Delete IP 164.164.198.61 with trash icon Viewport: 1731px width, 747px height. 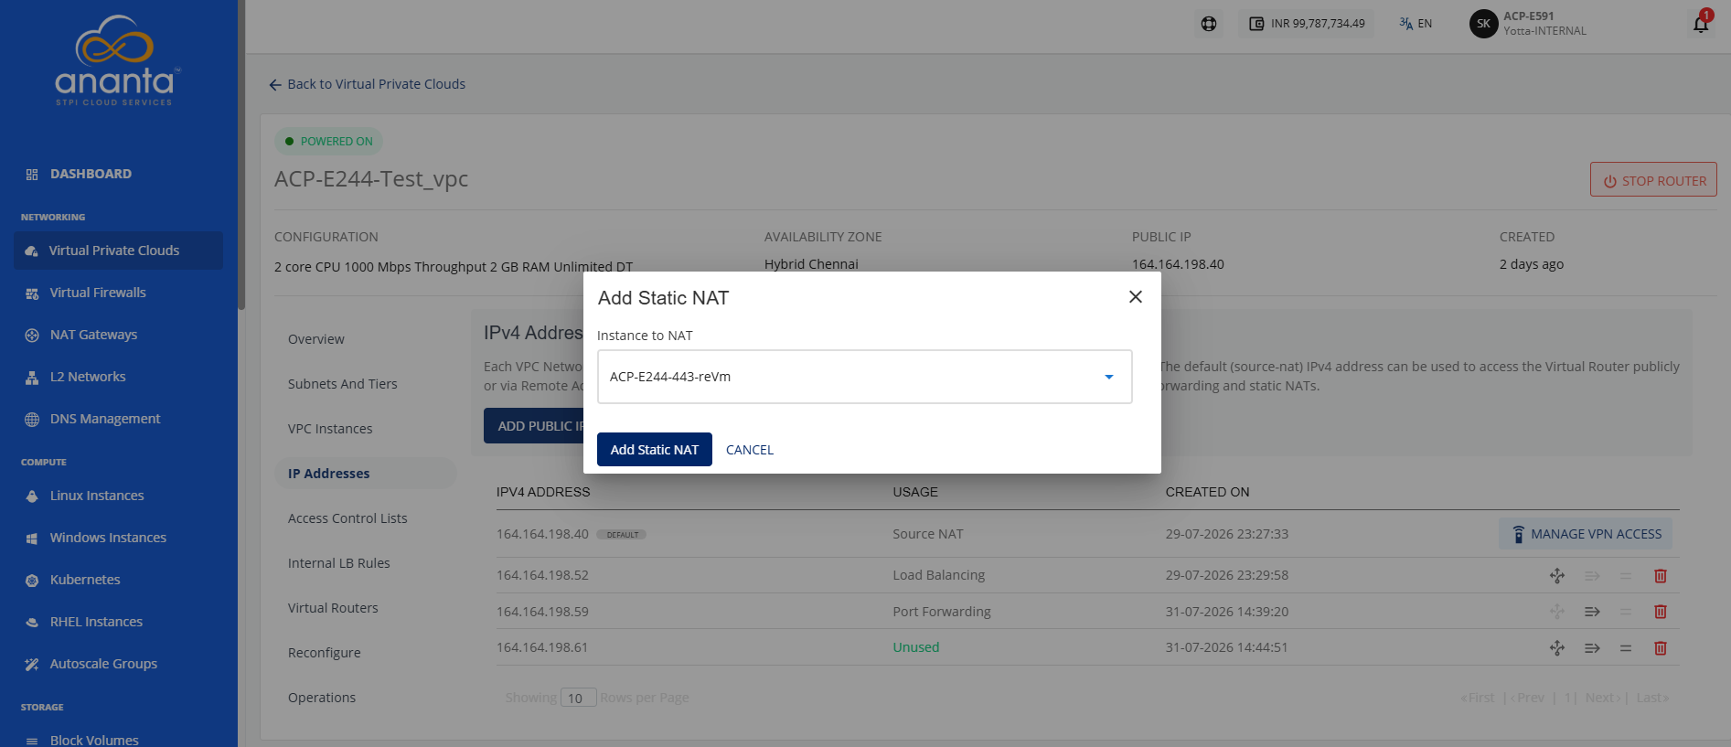pyautogui.click(x=1661, y=648)
